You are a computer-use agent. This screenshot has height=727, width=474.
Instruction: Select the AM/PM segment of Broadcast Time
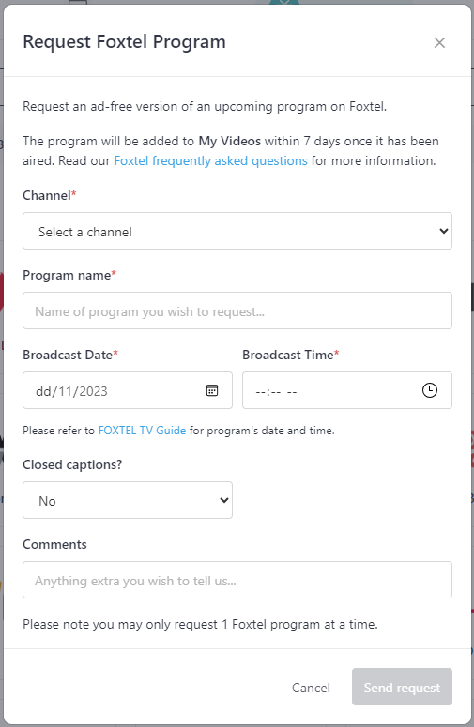coord(292,392)
